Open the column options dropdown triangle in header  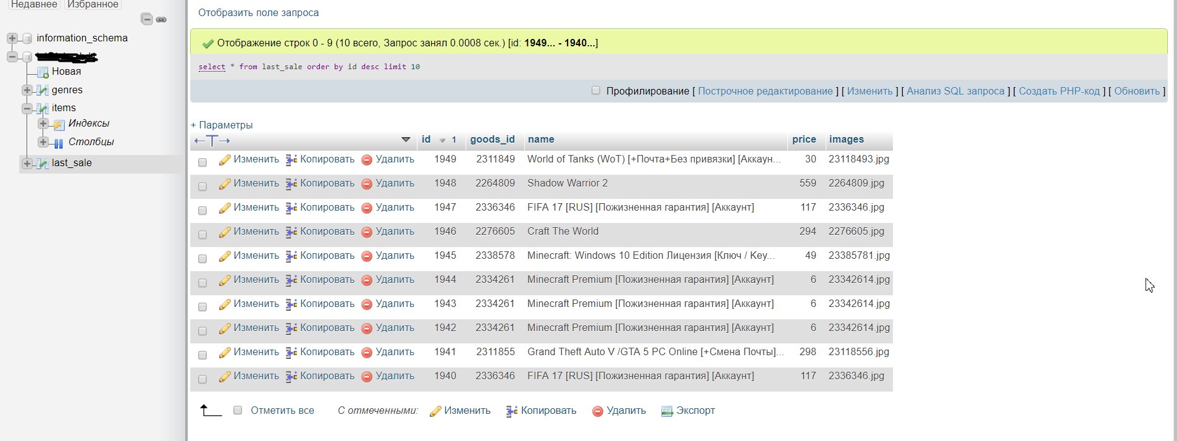tap(406, 140)
